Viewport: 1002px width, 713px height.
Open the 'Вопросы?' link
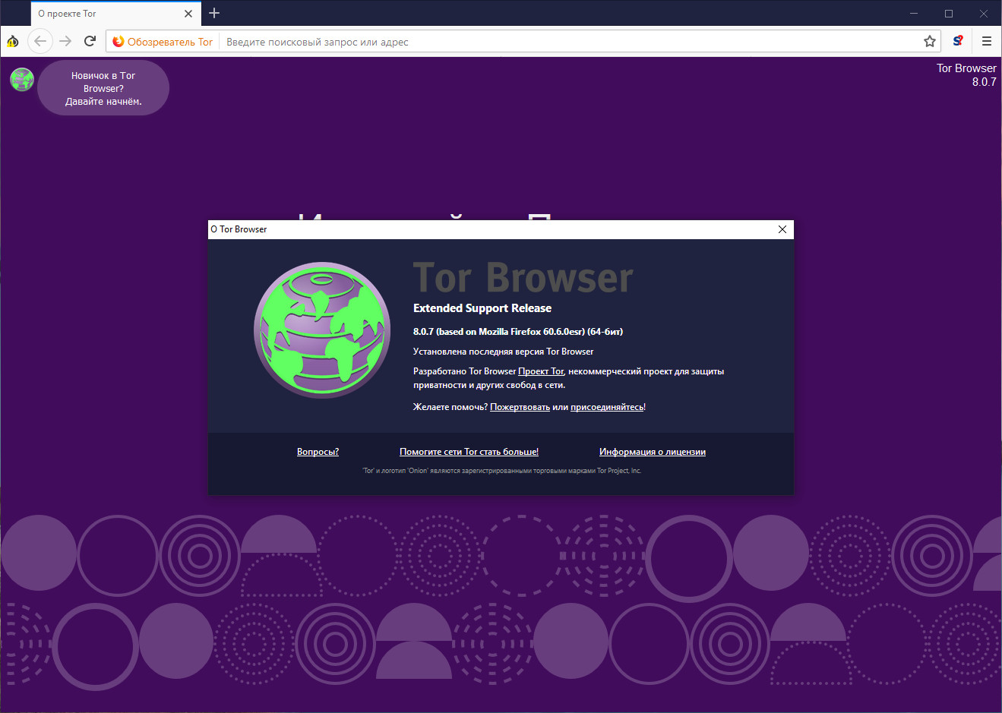point(318,452)
